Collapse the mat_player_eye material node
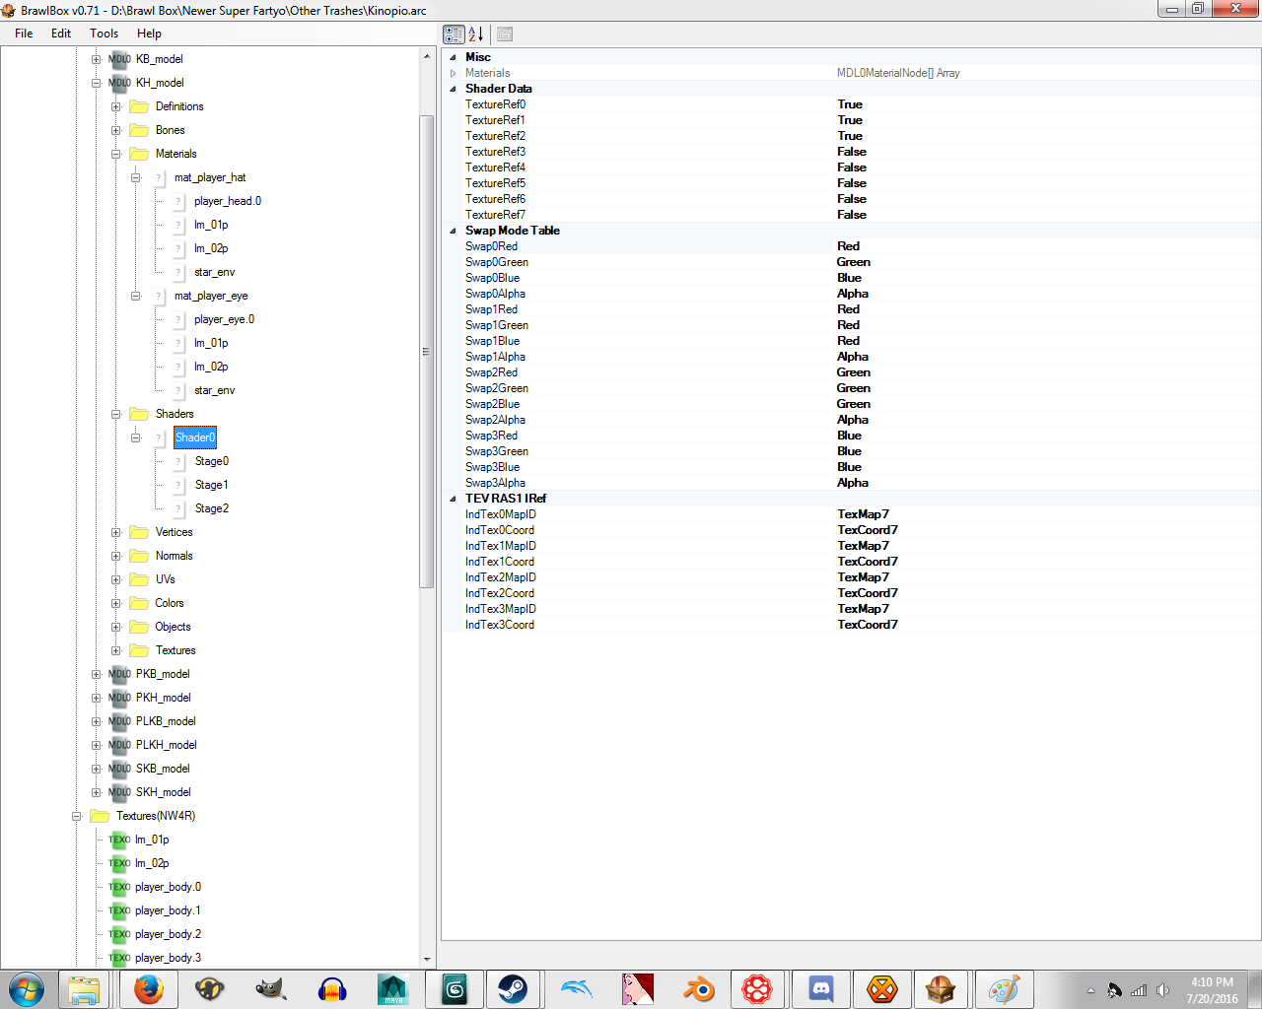 click(x=136, y=296)
